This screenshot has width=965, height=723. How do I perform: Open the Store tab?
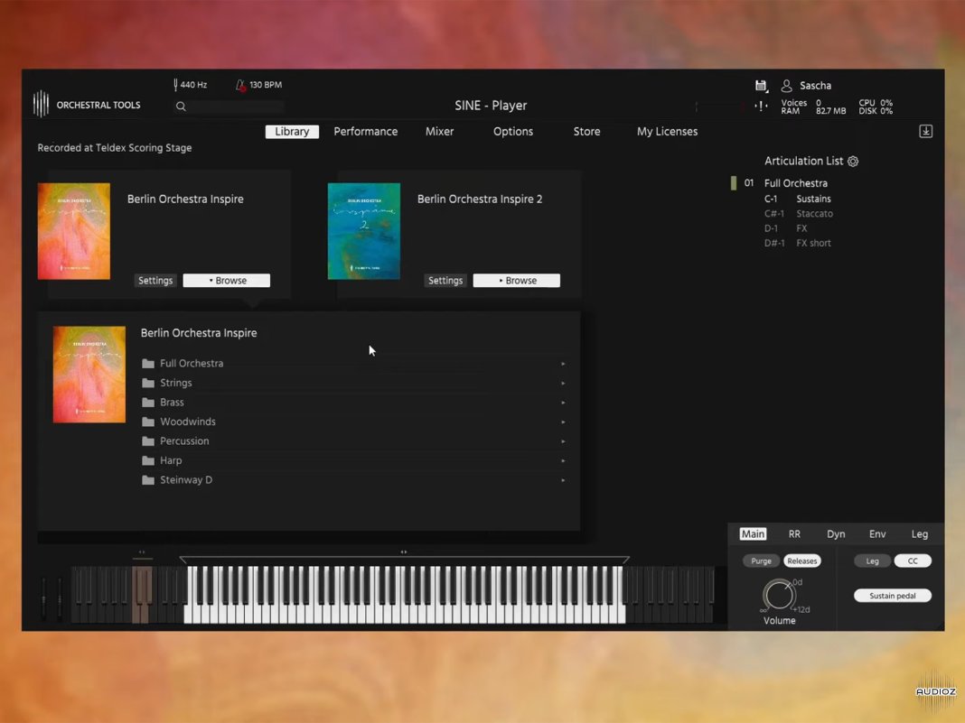pyautogui.click(x=586, y=131)
